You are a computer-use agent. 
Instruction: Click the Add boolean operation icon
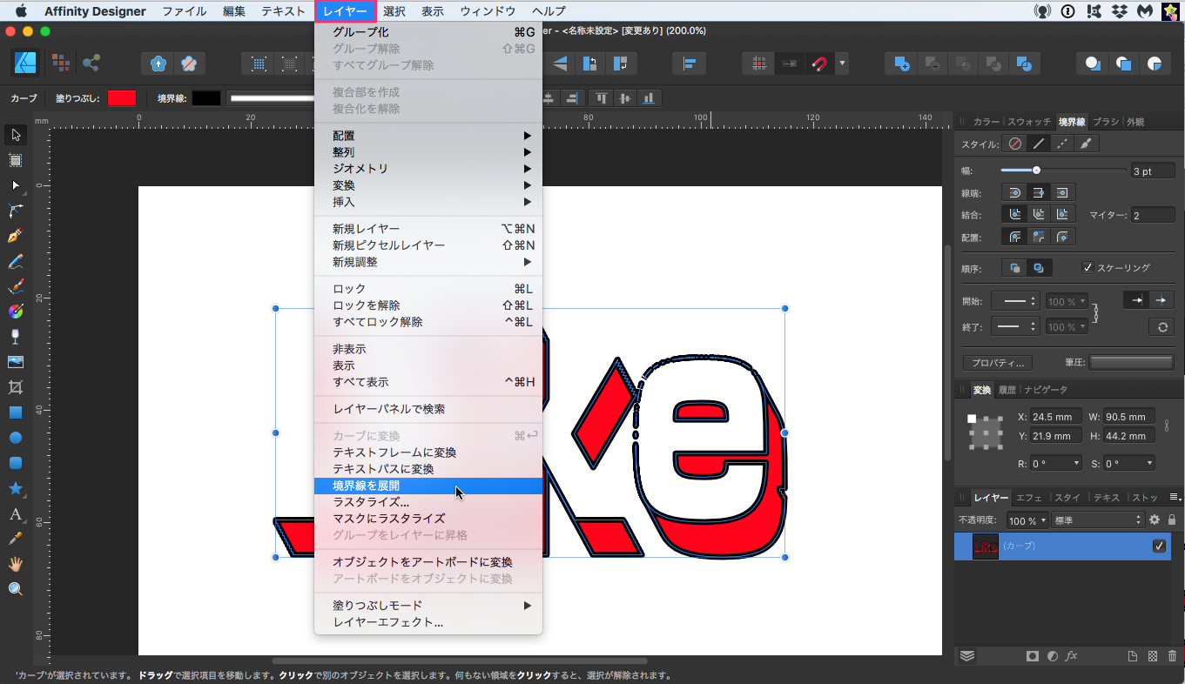click(x=903, y=64)
